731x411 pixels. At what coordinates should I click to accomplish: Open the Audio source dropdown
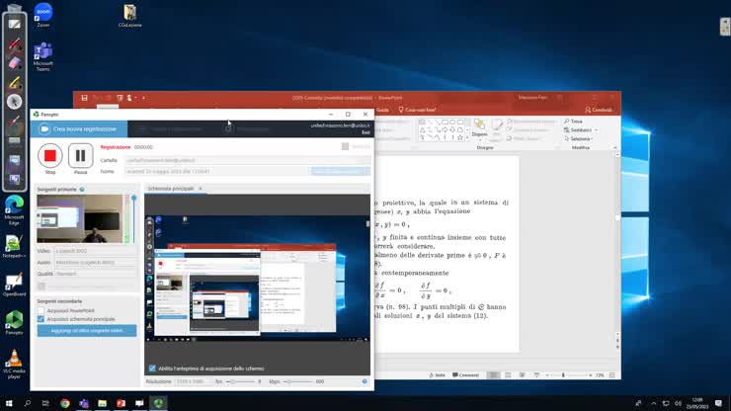94,262
